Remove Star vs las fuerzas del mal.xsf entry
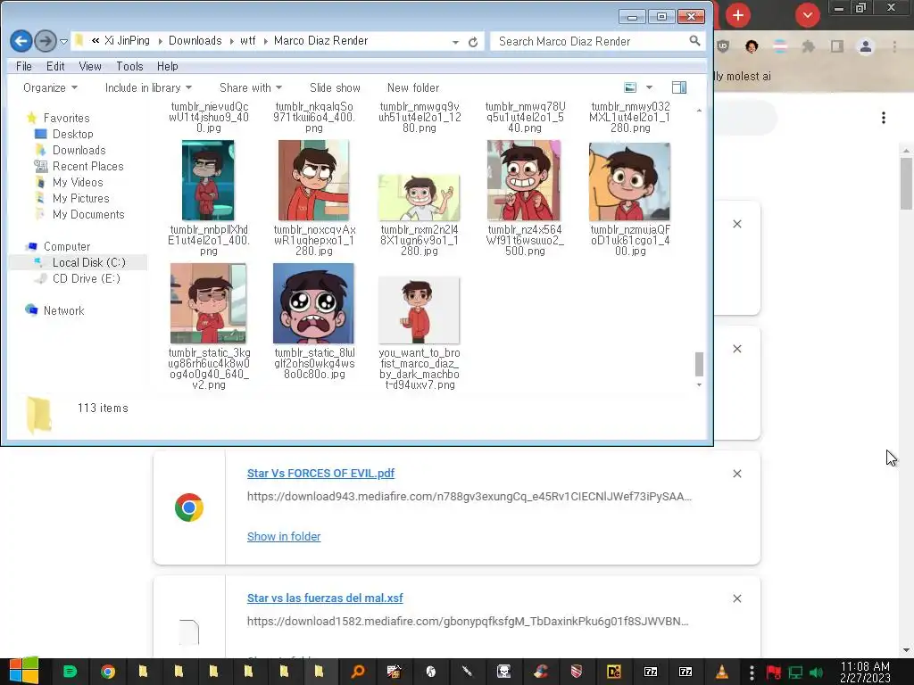This screenshot has width=914, height=685. (x=736, y=598)
